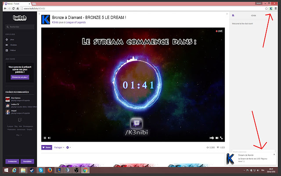The width and height of the screenshot is (281, 176).
Task: Click the Découvrez-en plus button
Action: pos(20,77)
